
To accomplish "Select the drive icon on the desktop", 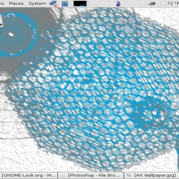I will coord(1,21).
